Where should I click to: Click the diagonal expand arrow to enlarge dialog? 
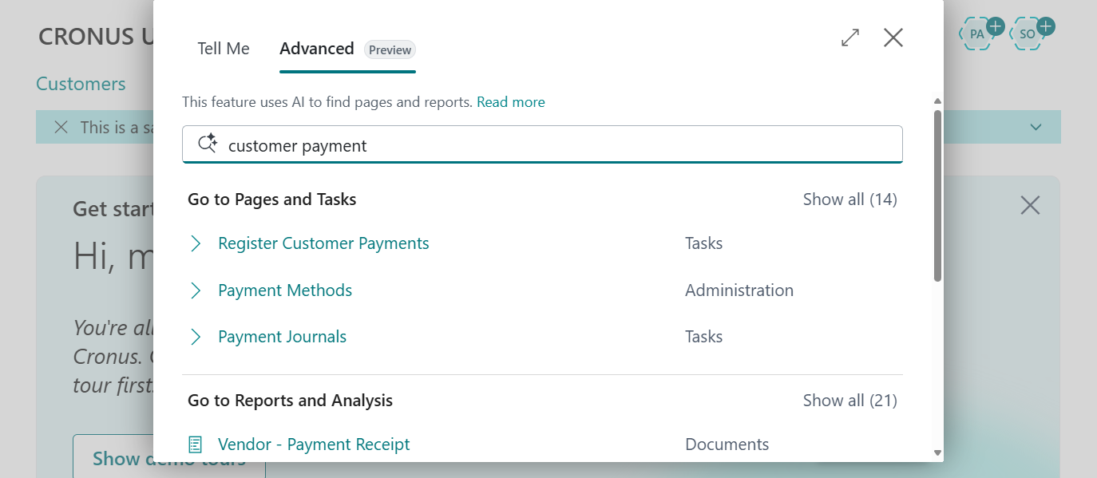point(850,38)
